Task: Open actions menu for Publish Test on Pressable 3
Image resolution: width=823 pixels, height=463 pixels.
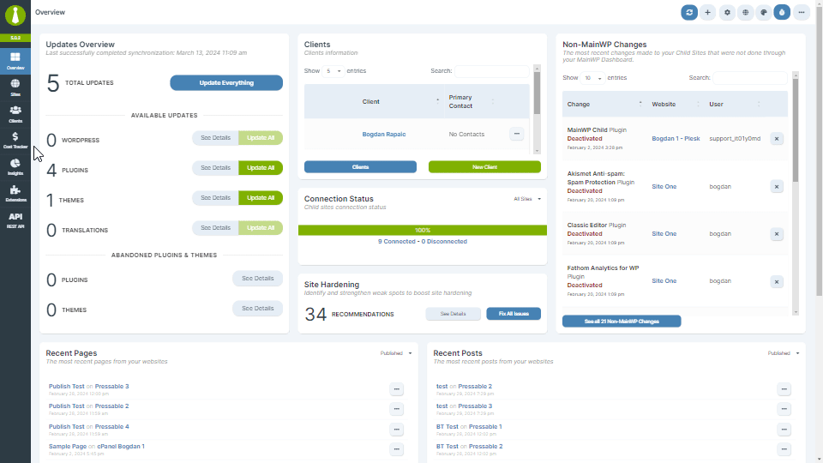Action: coord(397,389)
